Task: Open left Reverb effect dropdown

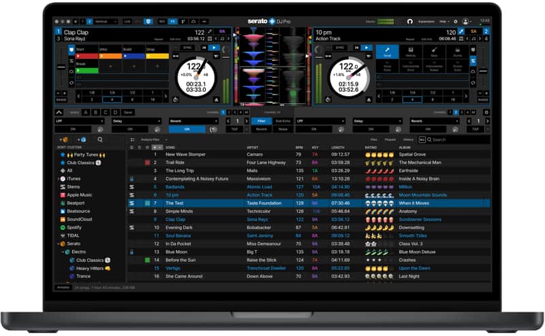Action: pyautogui.click(x=193, y=121)
